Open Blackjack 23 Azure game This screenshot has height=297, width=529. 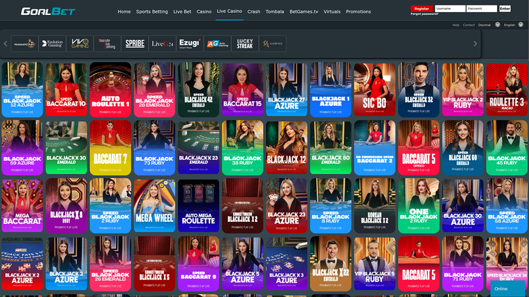click(x=287, y=206)
